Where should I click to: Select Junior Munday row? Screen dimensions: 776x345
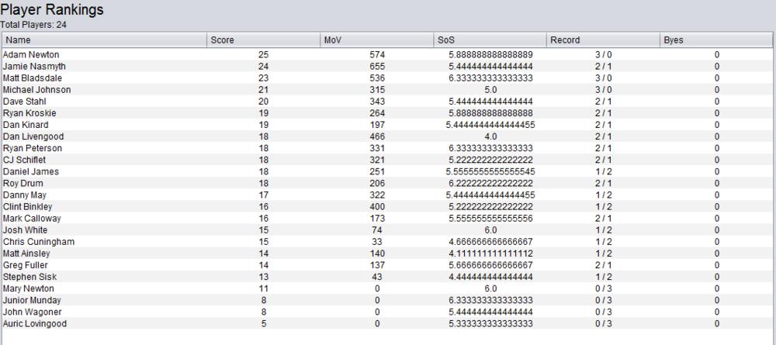[32, 301]
